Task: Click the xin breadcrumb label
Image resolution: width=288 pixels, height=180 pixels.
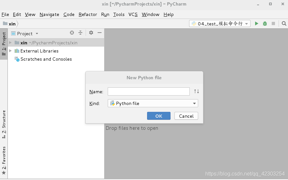Action: [12, 24]
